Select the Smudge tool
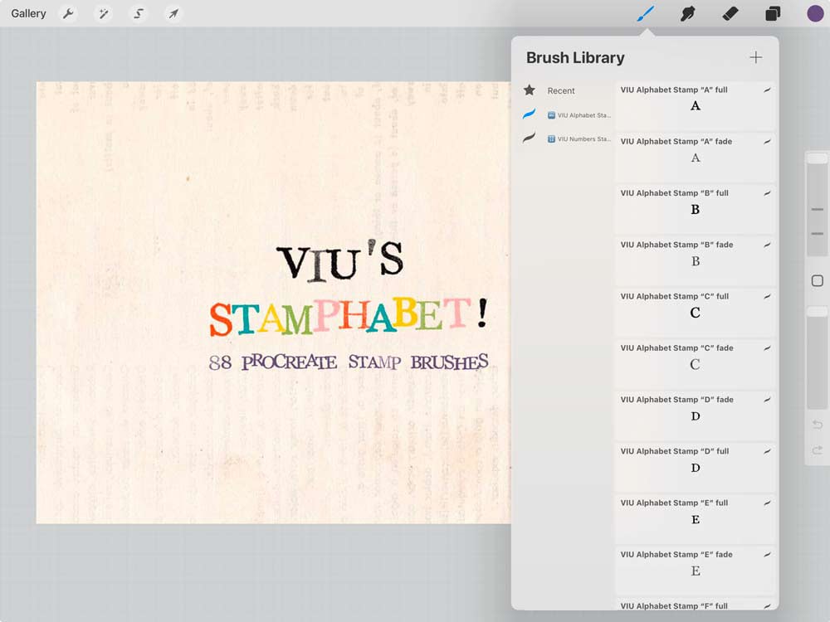This screenshot has height=622, width=830. (x=687, y=13)
